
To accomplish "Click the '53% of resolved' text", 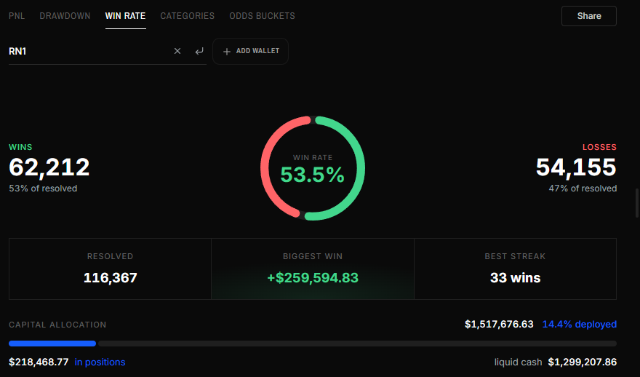I will pyautogui.click(x=43, y=188).
